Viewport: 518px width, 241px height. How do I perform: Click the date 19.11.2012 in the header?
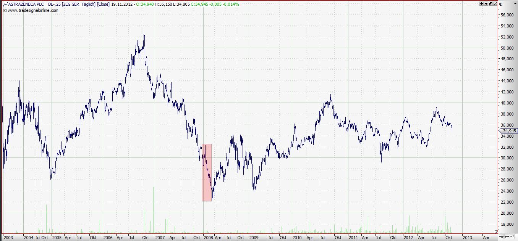(x=121, y=4)
